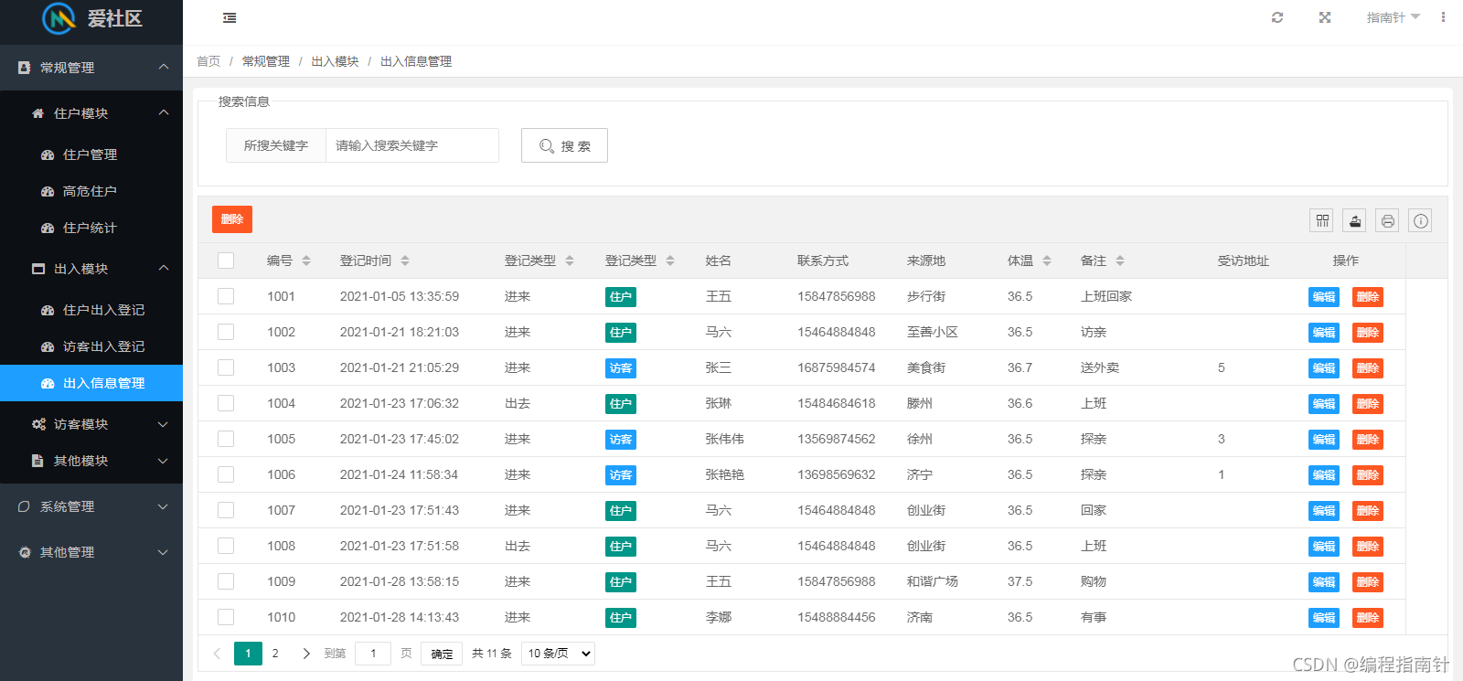Collapse the 出入模块 submenu

tap(91, 269)
